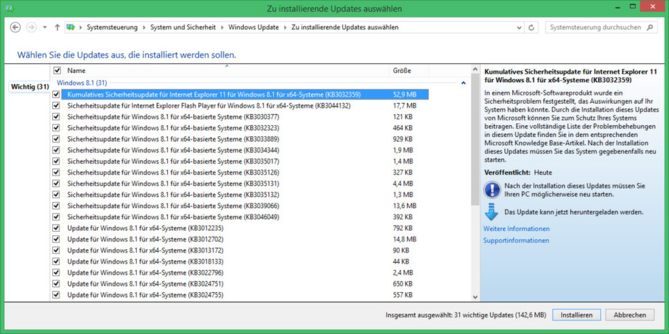Uncheck security update KB3034344
Screen dimensions: 669x334
pyautogui.click(x=56, y=150)
